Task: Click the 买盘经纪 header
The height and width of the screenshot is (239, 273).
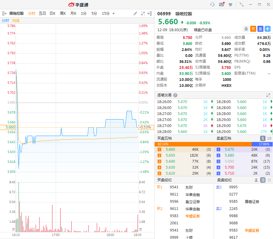Action: coord(164,180)
